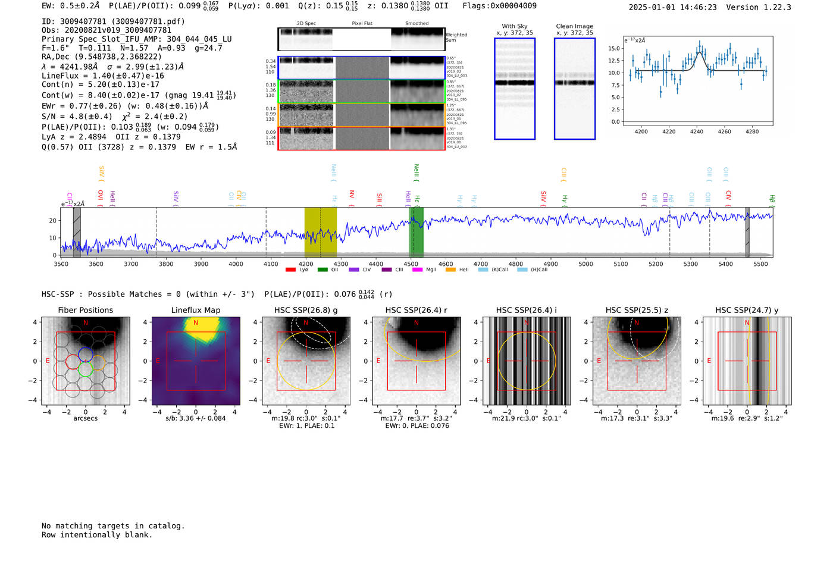This screenshot has height=567, width=833.
Task: Click the green fiber circle in Fiber Positions
Action: [x=85, y=369]
